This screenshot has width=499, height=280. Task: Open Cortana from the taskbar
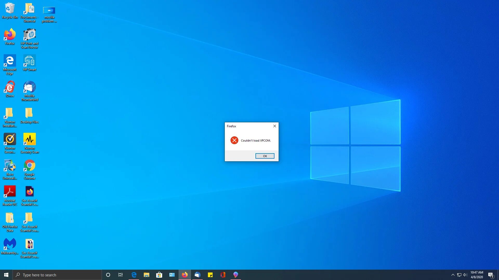108,275
